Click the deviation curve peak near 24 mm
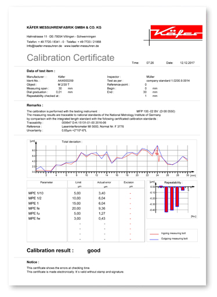The image size is (217, 297). [x=157, y=146]
